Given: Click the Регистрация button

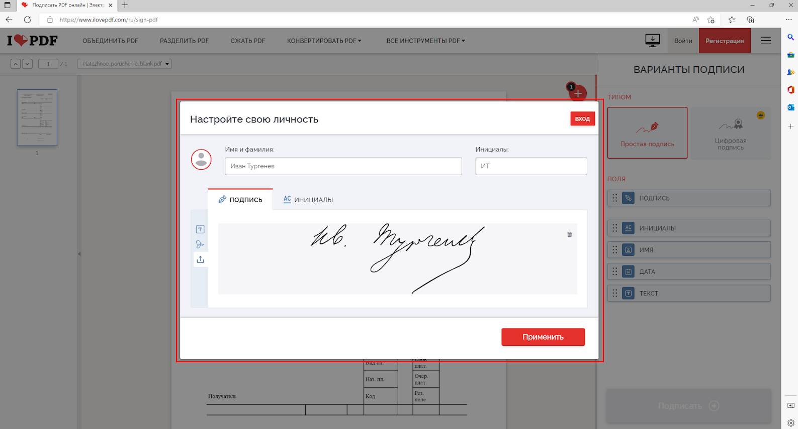Looking at the screenshot, I should 725,41.
